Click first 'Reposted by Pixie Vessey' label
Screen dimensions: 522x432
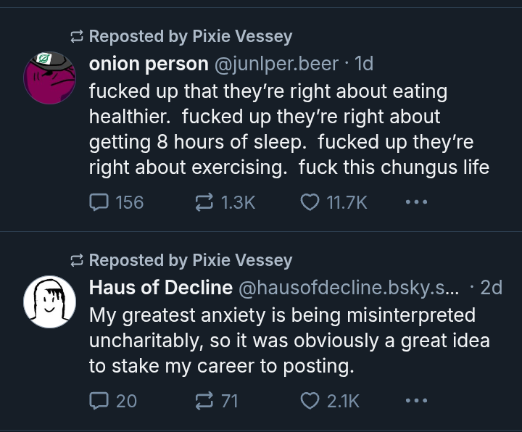(x=191, y=36)
